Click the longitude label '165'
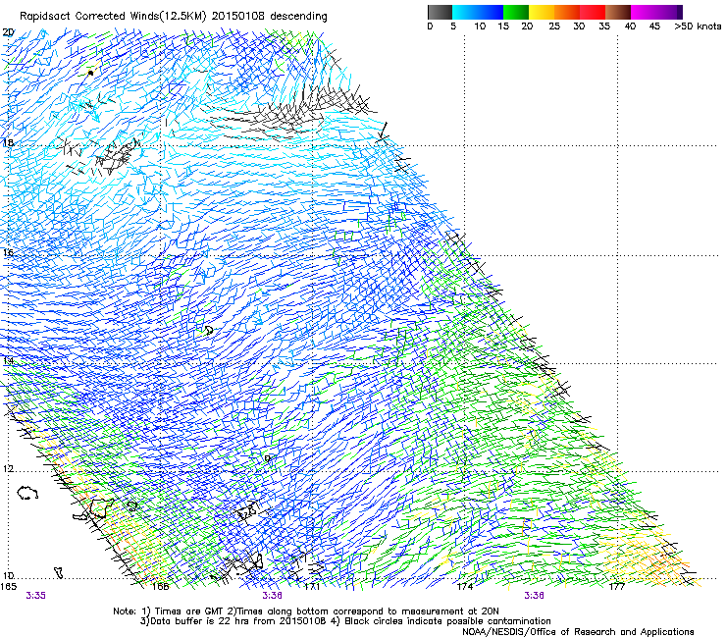This screenshot has height=638, width=726. coord(8,587)
